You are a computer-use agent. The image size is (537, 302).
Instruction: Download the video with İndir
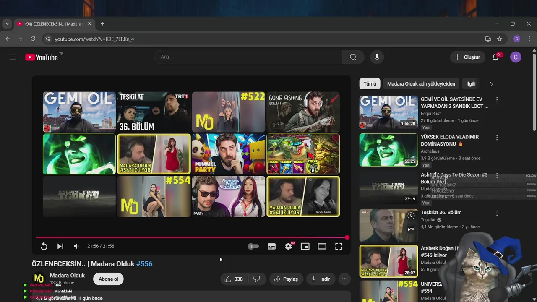321,279
